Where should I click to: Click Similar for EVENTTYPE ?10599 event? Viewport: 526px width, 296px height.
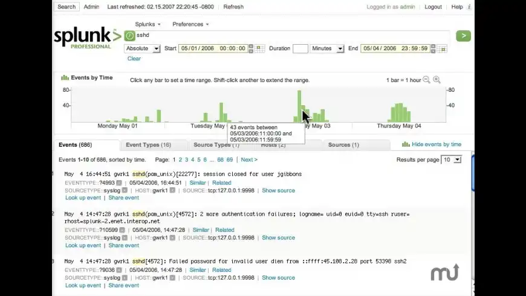click(x=201, y=230)
